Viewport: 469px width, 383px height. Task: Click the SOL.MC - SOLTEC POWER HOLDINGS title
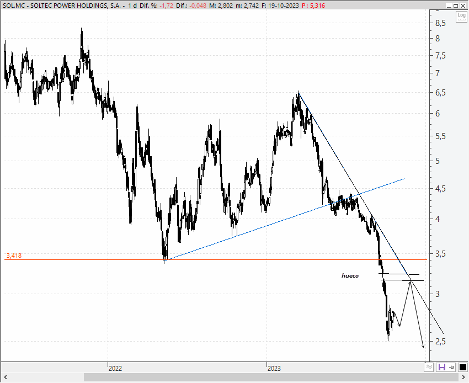(x=62, y=6)
